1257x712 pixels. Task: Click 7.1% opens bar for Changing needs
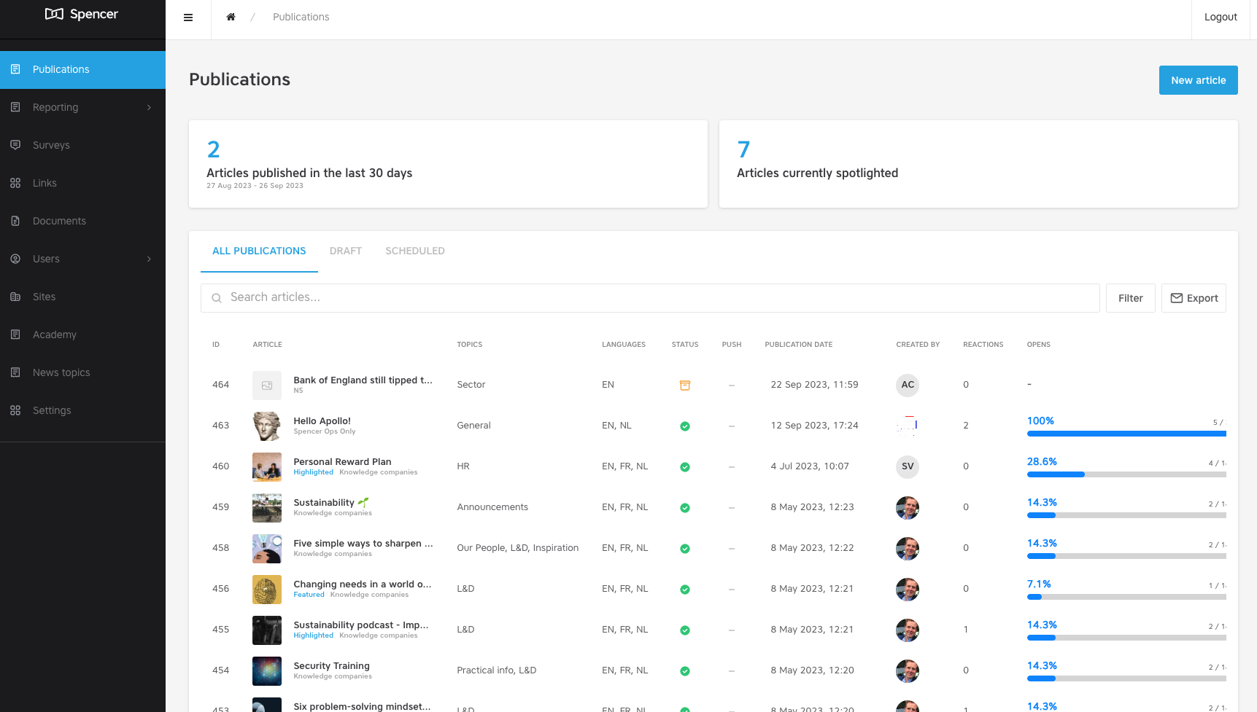1126,597
